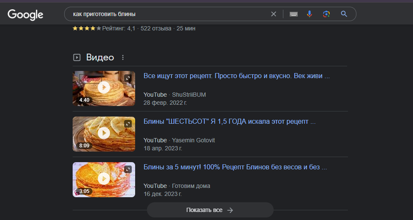Start voice search with the microphone
This screenshot has height=220, width=413.
click(310, 14)
